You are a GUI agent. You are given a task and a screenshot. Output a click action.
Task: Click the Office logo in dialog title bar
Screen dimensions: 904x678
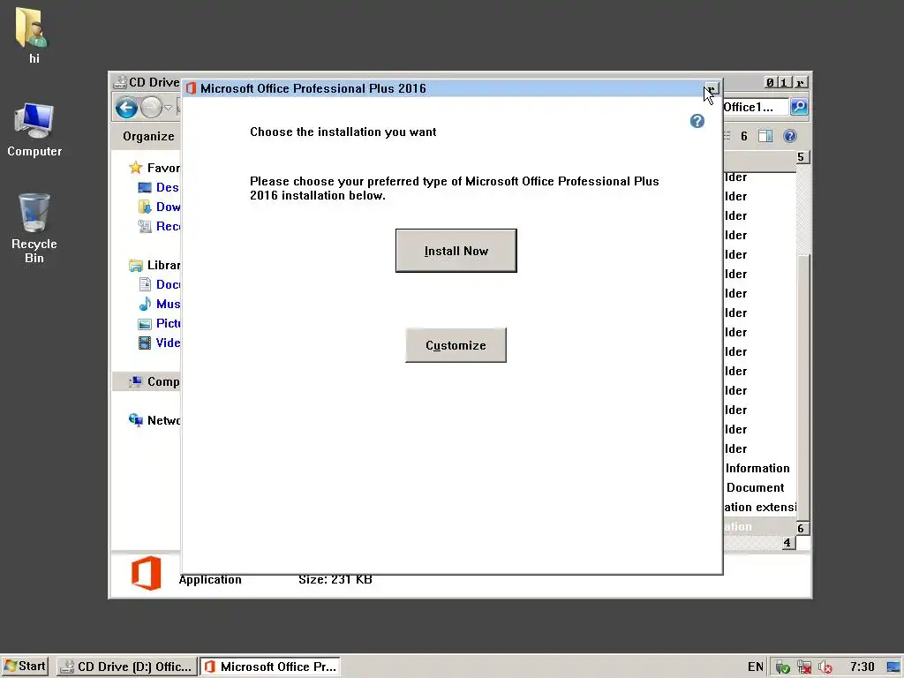[x=192, y=88]
